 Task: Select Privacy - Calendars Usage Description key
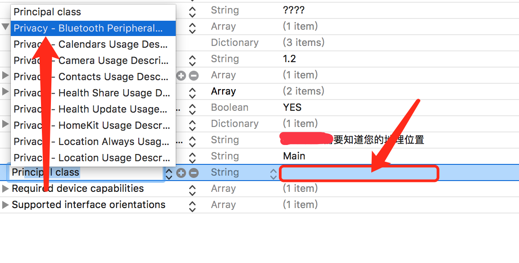click(x=93, y=44)
